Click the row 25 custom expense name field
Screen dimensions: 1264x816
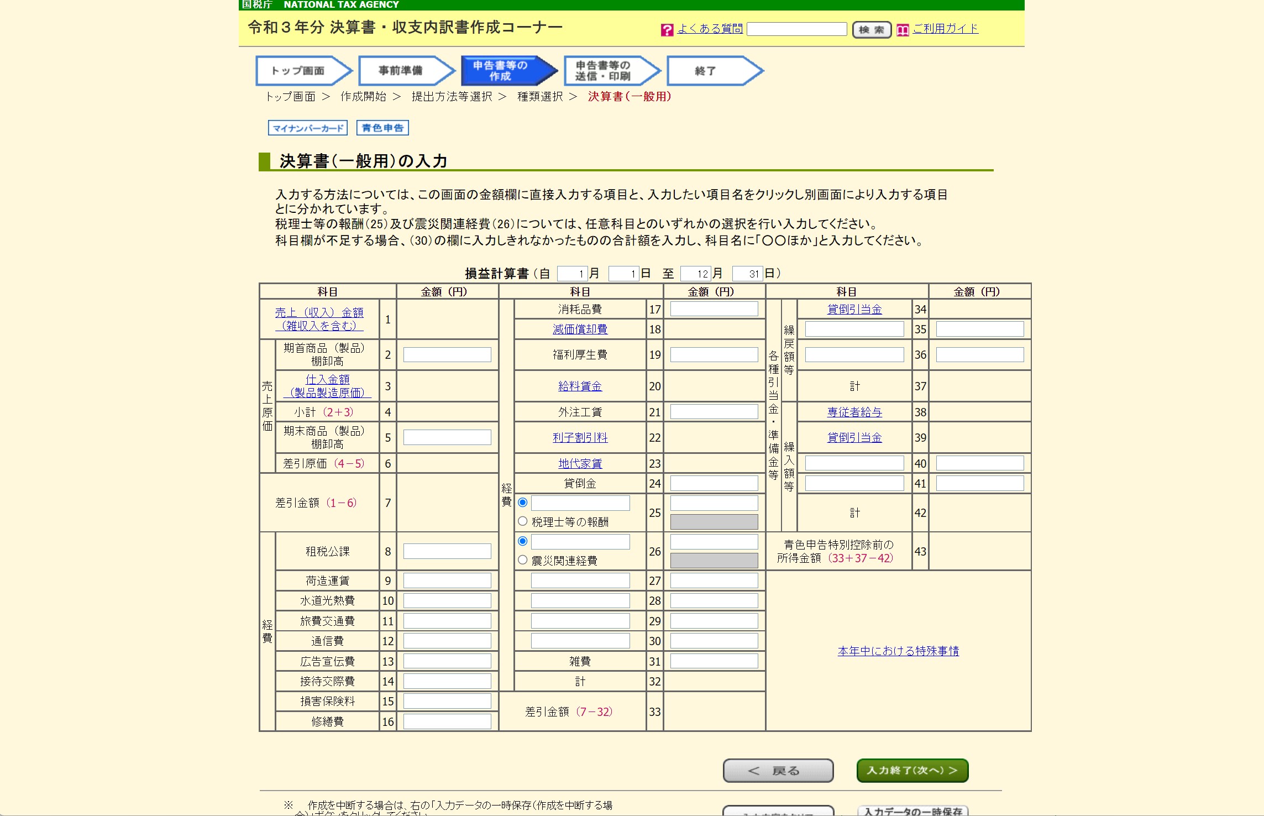tap(580, 503)
